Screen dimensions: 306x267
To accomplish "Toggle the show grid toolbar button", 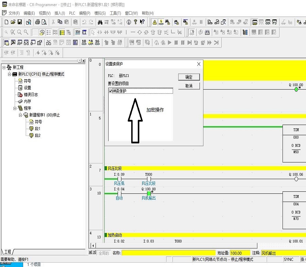I will coord(35,32).
